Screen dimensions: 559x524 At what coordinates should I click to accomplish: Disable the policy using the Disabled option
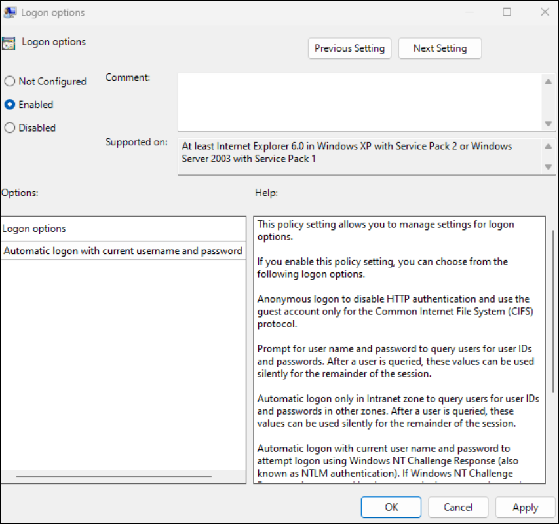click(10, 128)
